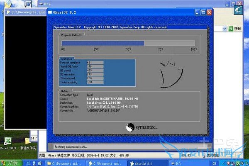Click the Current file \WINDOWS\INF path
The width and height of the screenshot is (249, 166).
(x=103, y=110)
